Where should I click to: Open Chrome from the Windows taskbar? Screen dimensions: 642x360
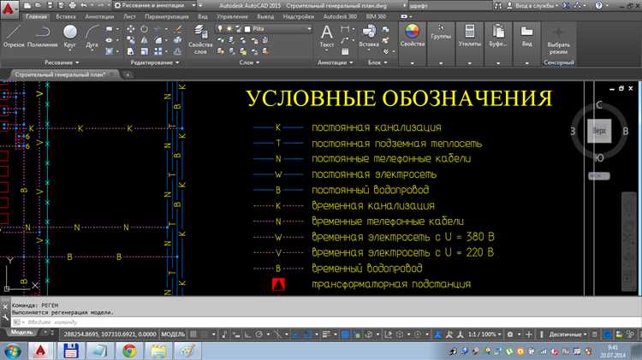[x=129, y=351]
